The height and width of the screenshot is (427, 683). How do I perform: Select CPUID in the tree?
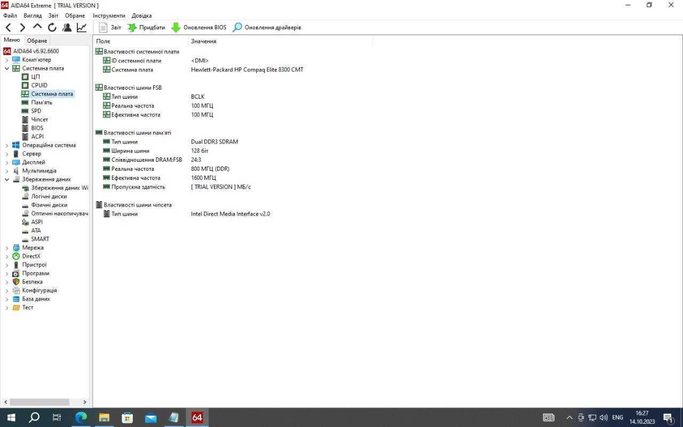[39, 85]
